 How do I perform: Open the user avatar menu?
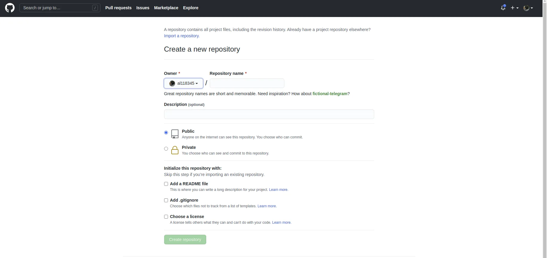point(528,8)
